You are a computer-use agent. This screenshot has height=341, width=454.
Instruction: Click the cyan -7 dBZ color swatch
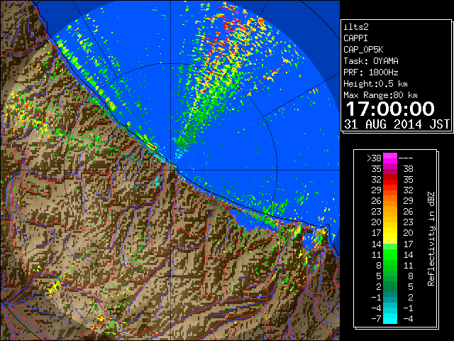point(390,318)
